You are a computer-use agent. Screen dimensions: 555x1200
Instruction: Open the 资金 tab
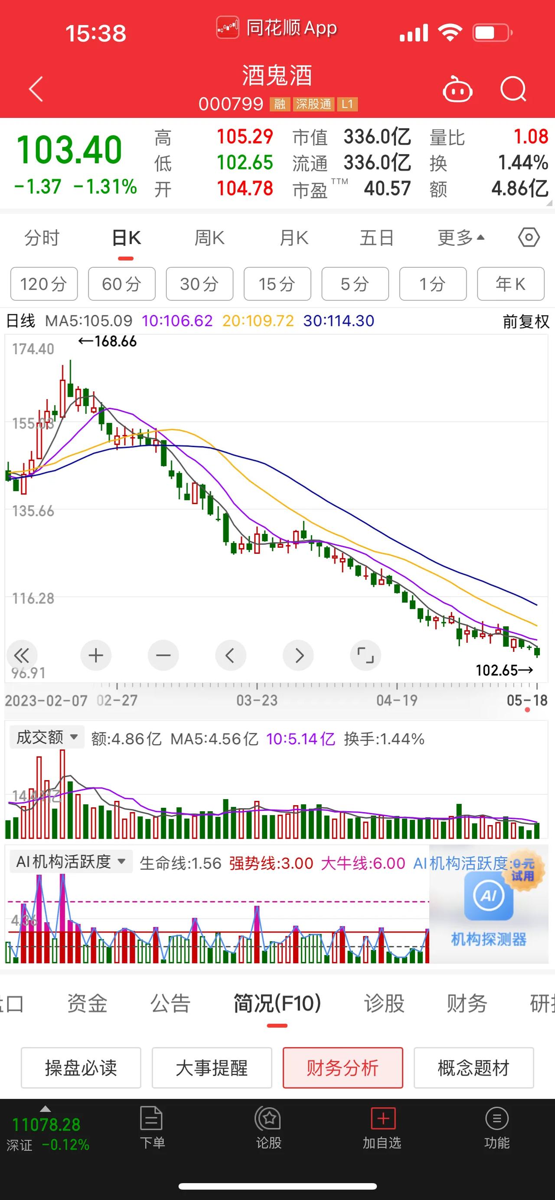tap(87, 1003)
